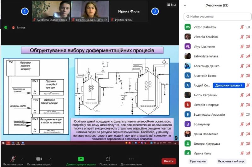252x167 pixels.
Task: Click Viktoriia Krasinko muted microphone icon
Action: [x=242, y=37]
